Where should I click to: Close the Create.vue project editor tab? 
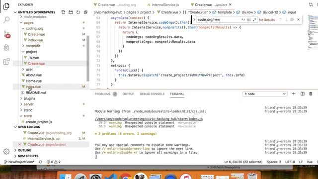pyautogui.click(x=230, y=4)
